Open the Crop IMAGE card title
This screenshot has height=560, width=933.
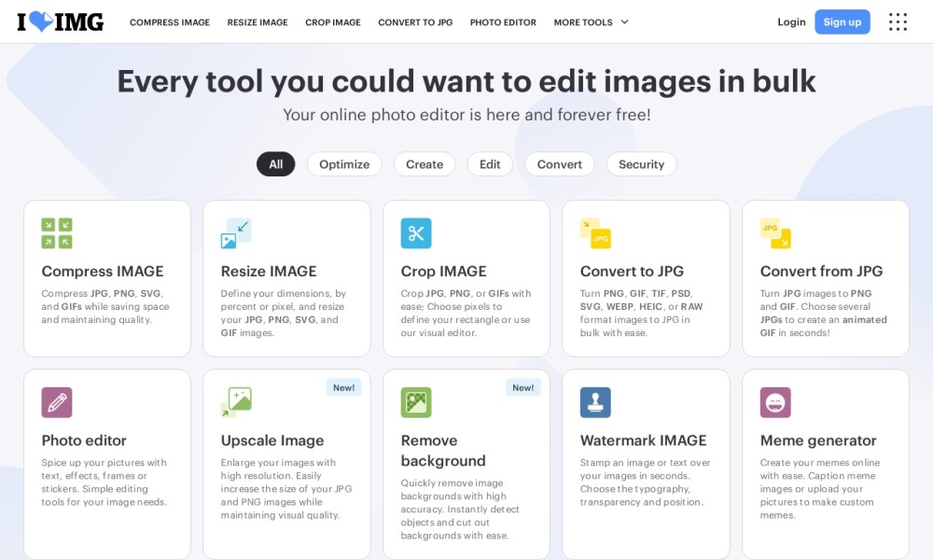444,272
